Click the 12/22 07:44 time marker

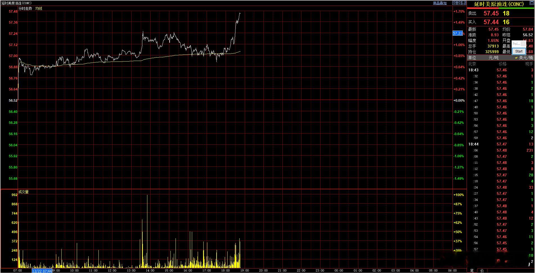point(42,271)
